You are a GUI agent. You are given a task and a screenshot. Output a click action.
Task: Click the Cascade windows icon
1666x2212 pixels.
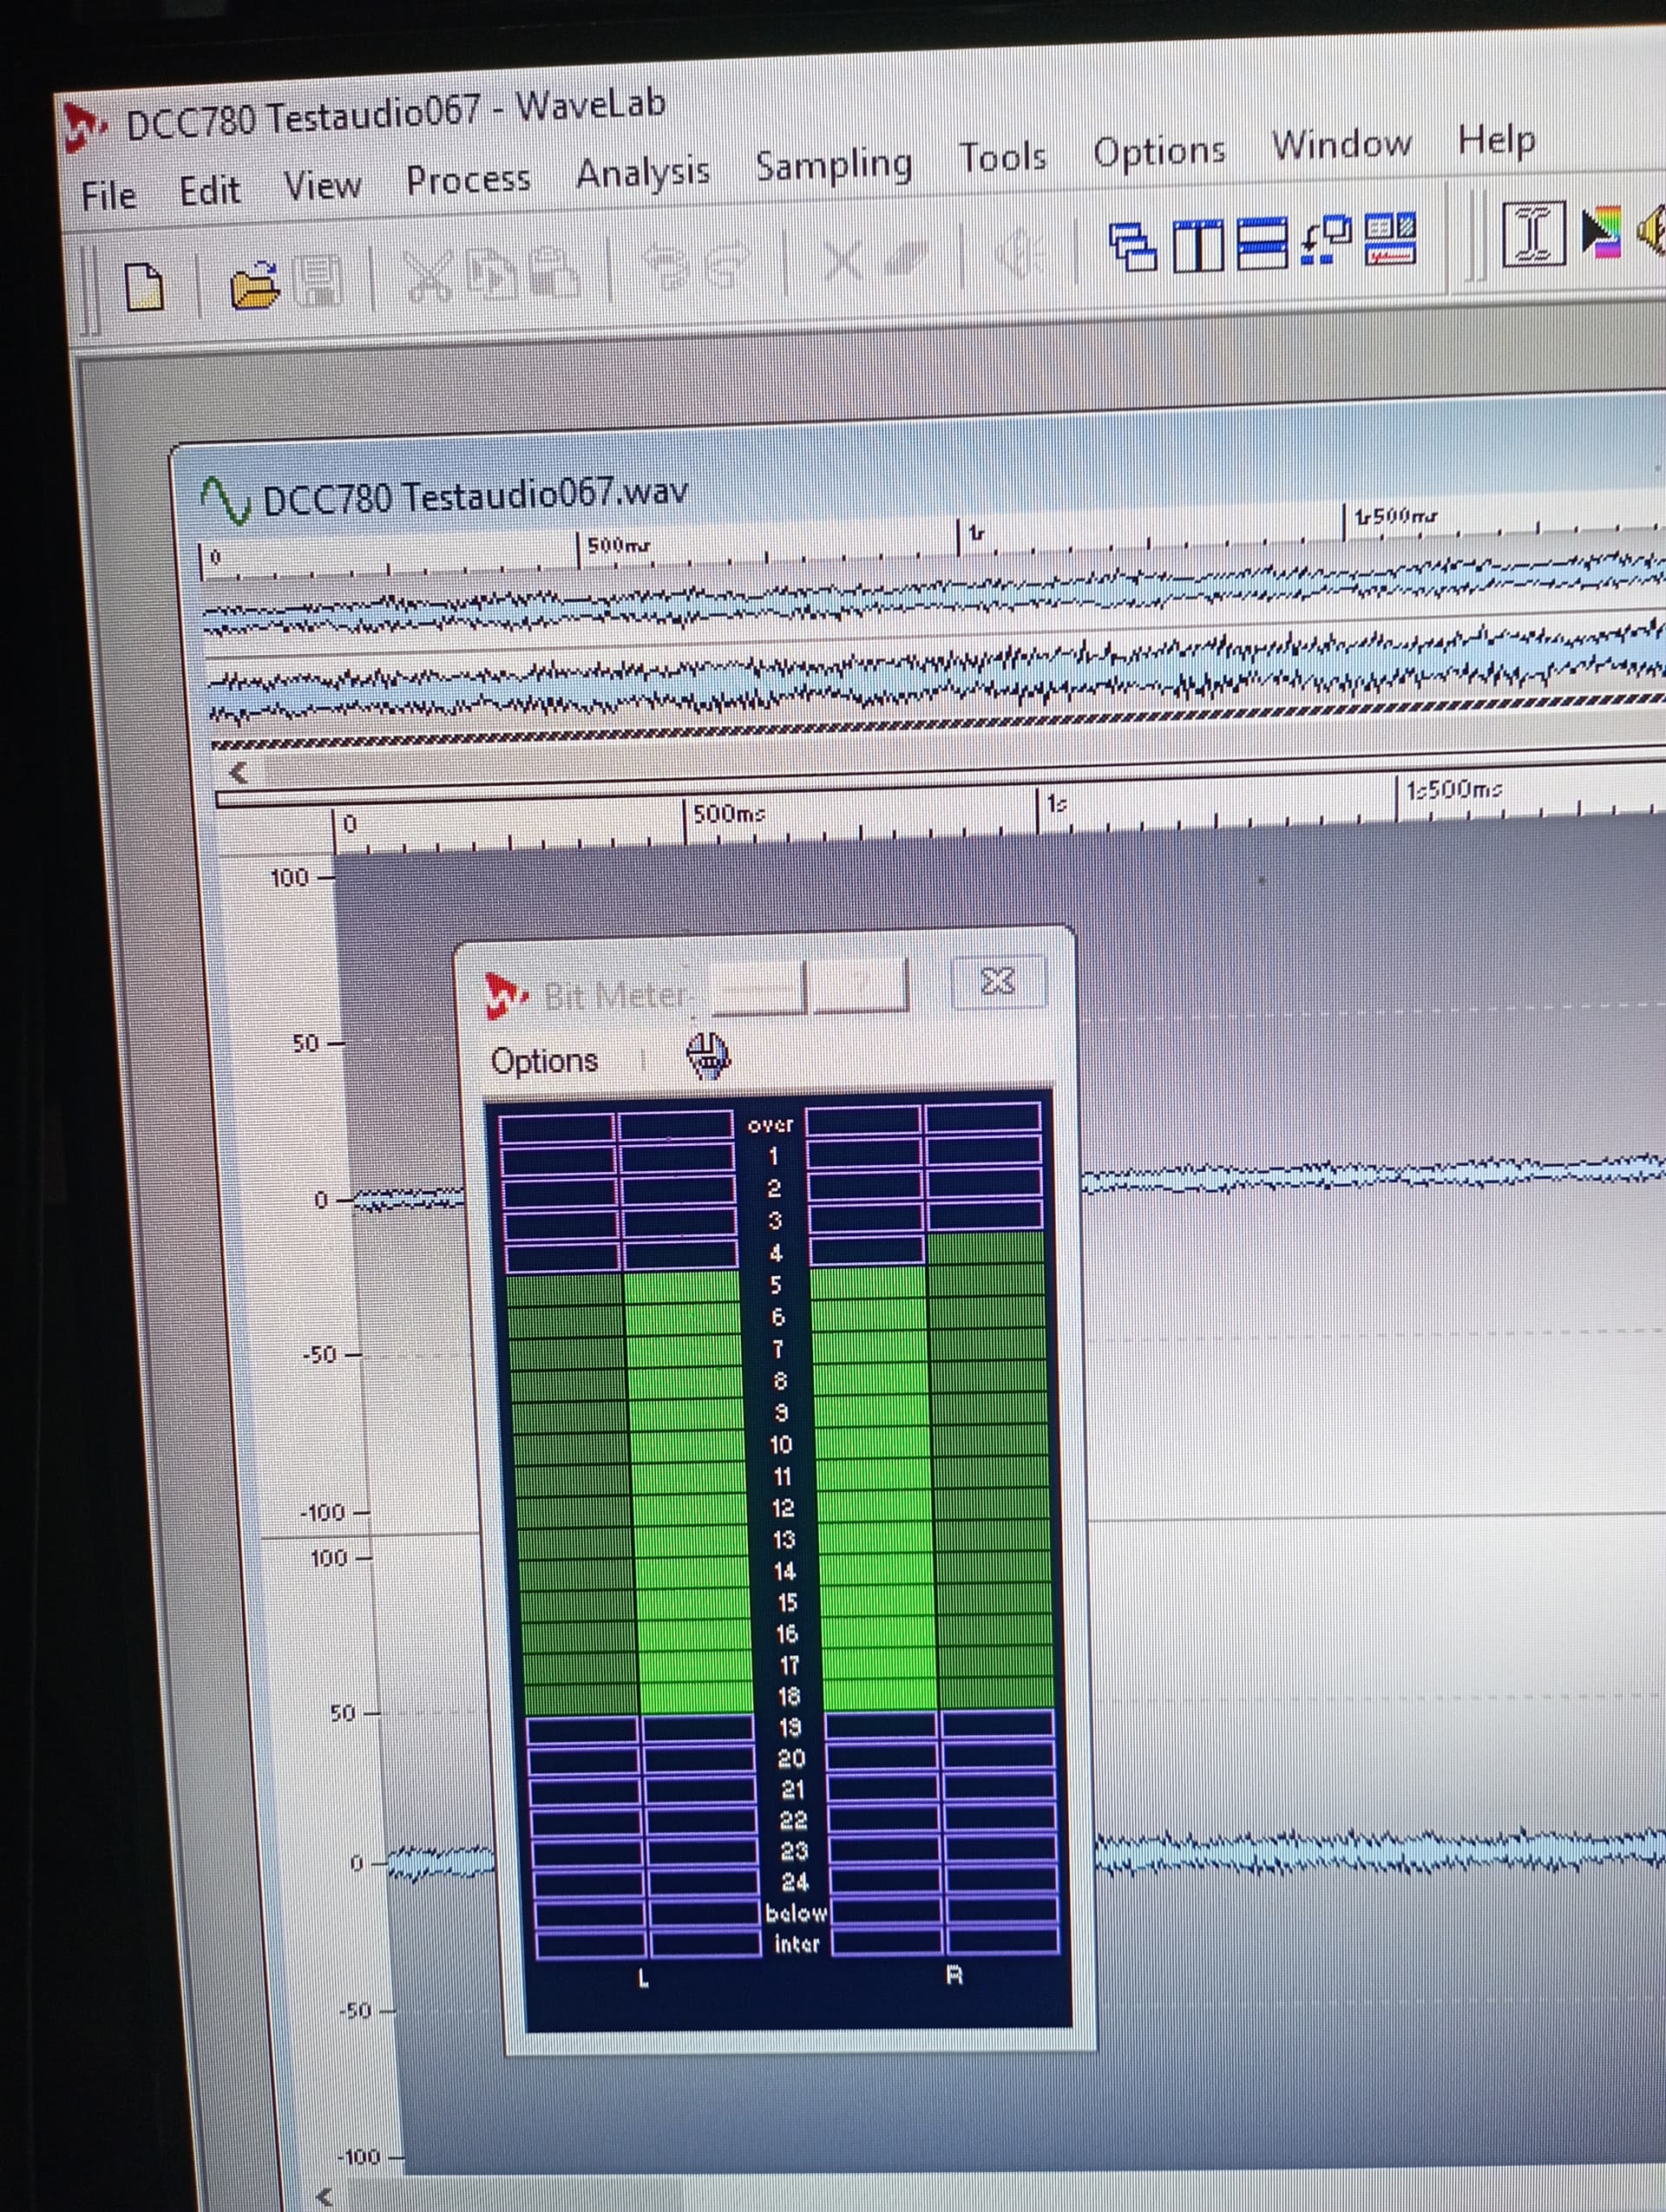point(1133,246)
